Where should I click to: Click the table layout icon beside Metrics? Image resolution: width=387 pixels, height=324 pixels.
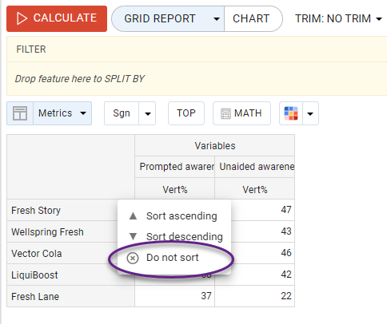coord(20,113)
